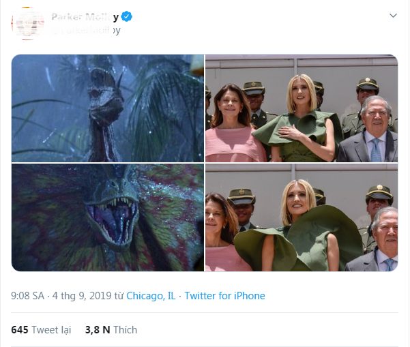Click empty space right of Thích stats
Screen dimensions: 410x347
(273, 330)
